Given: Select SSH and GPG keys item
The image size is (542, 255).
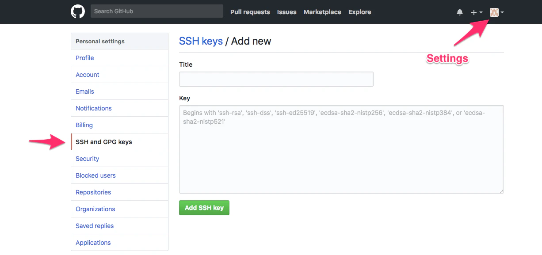Looking at the screenshot, I should (119, 142).
